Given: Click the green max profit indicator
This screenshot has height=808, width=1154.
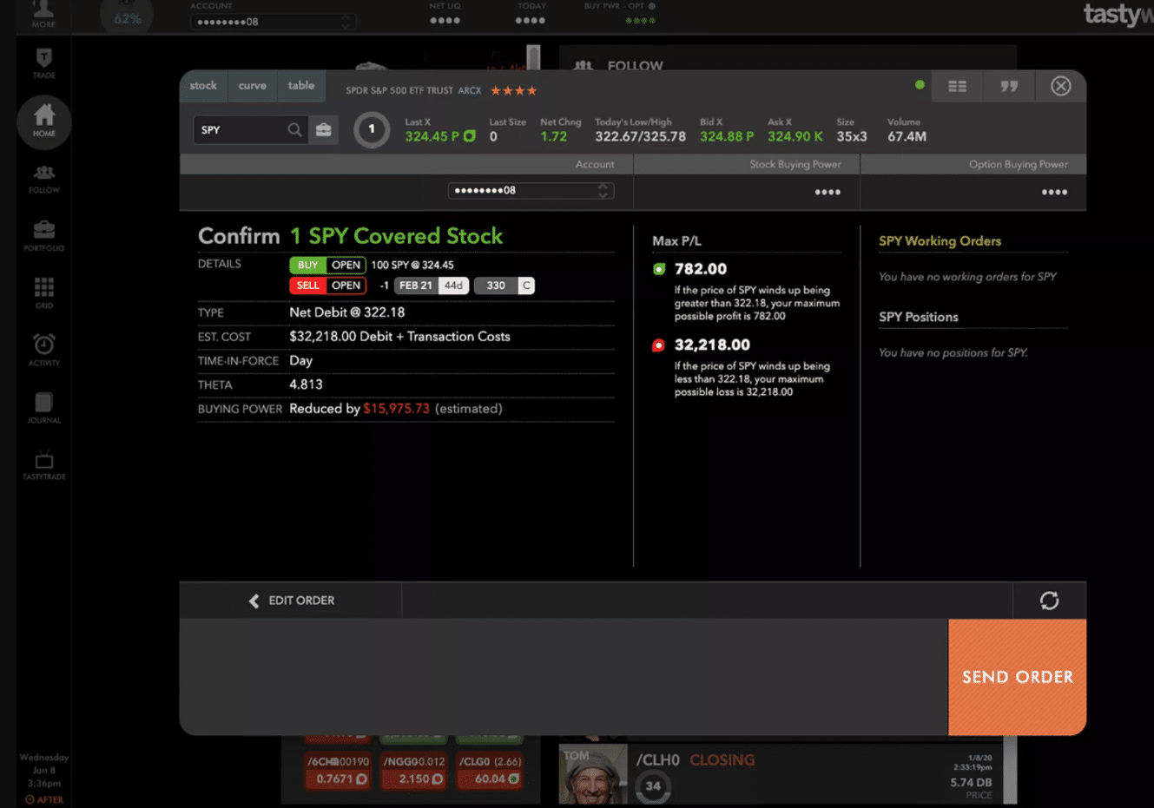Looking at the screenshot, I should 659,269.
